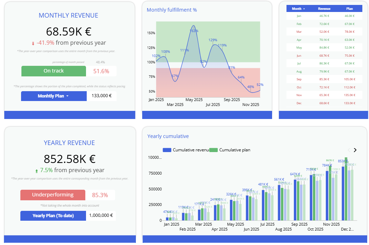The height and width of the screenshot is (245, 369).
Task: Click the red Underperforming status badge
Action: [53, 195]
